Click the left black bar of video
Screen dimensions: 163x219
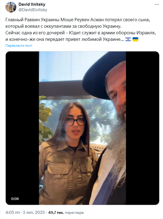[22, 128]
